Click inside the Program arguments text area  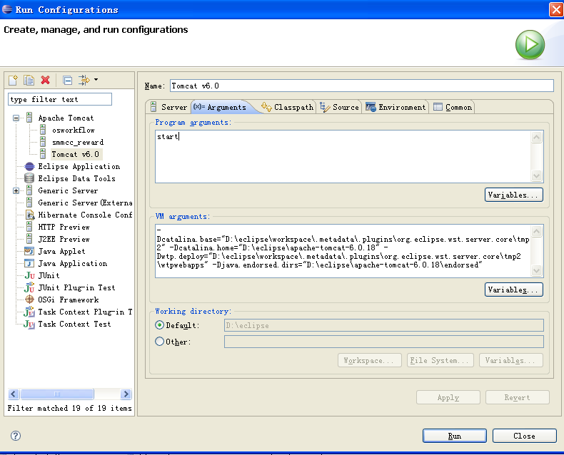[x=343, y=156]
